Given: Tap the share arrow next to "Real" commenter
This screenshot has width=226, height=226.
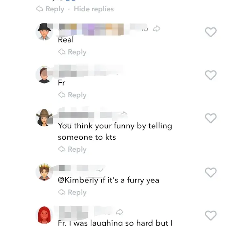Looking at the screenshot, I should (x=157, y=29).
